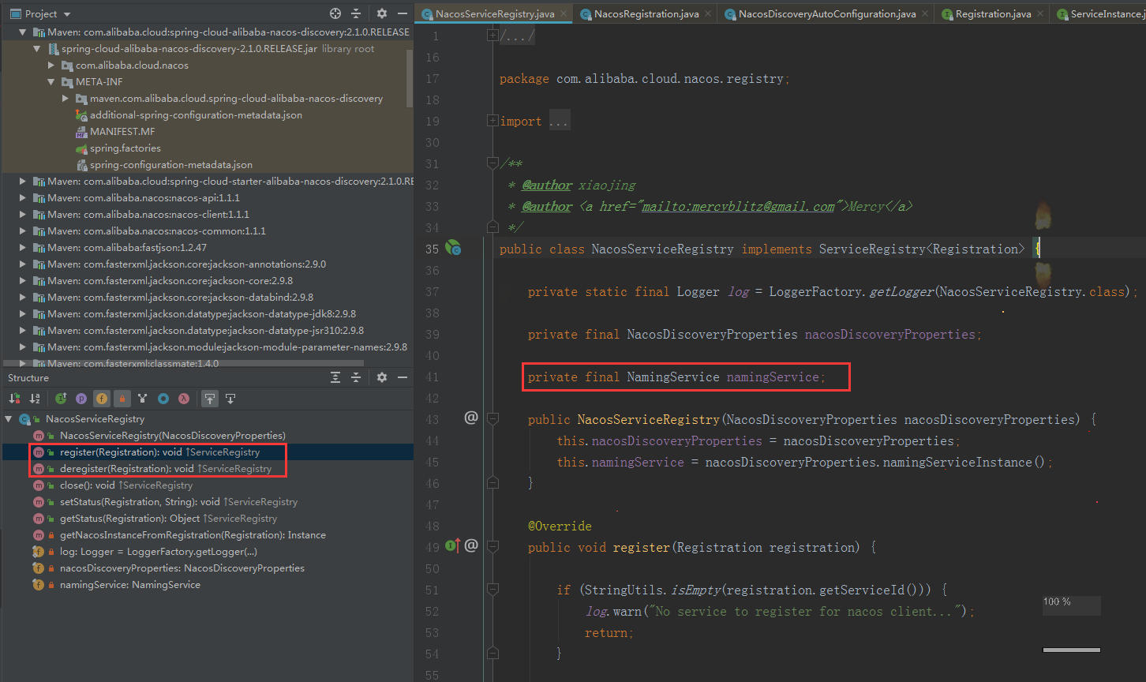Screen dimensions: 1146x682
Task: Select setStatus(Registration, String) in Structure
Action: click(178, 502)
